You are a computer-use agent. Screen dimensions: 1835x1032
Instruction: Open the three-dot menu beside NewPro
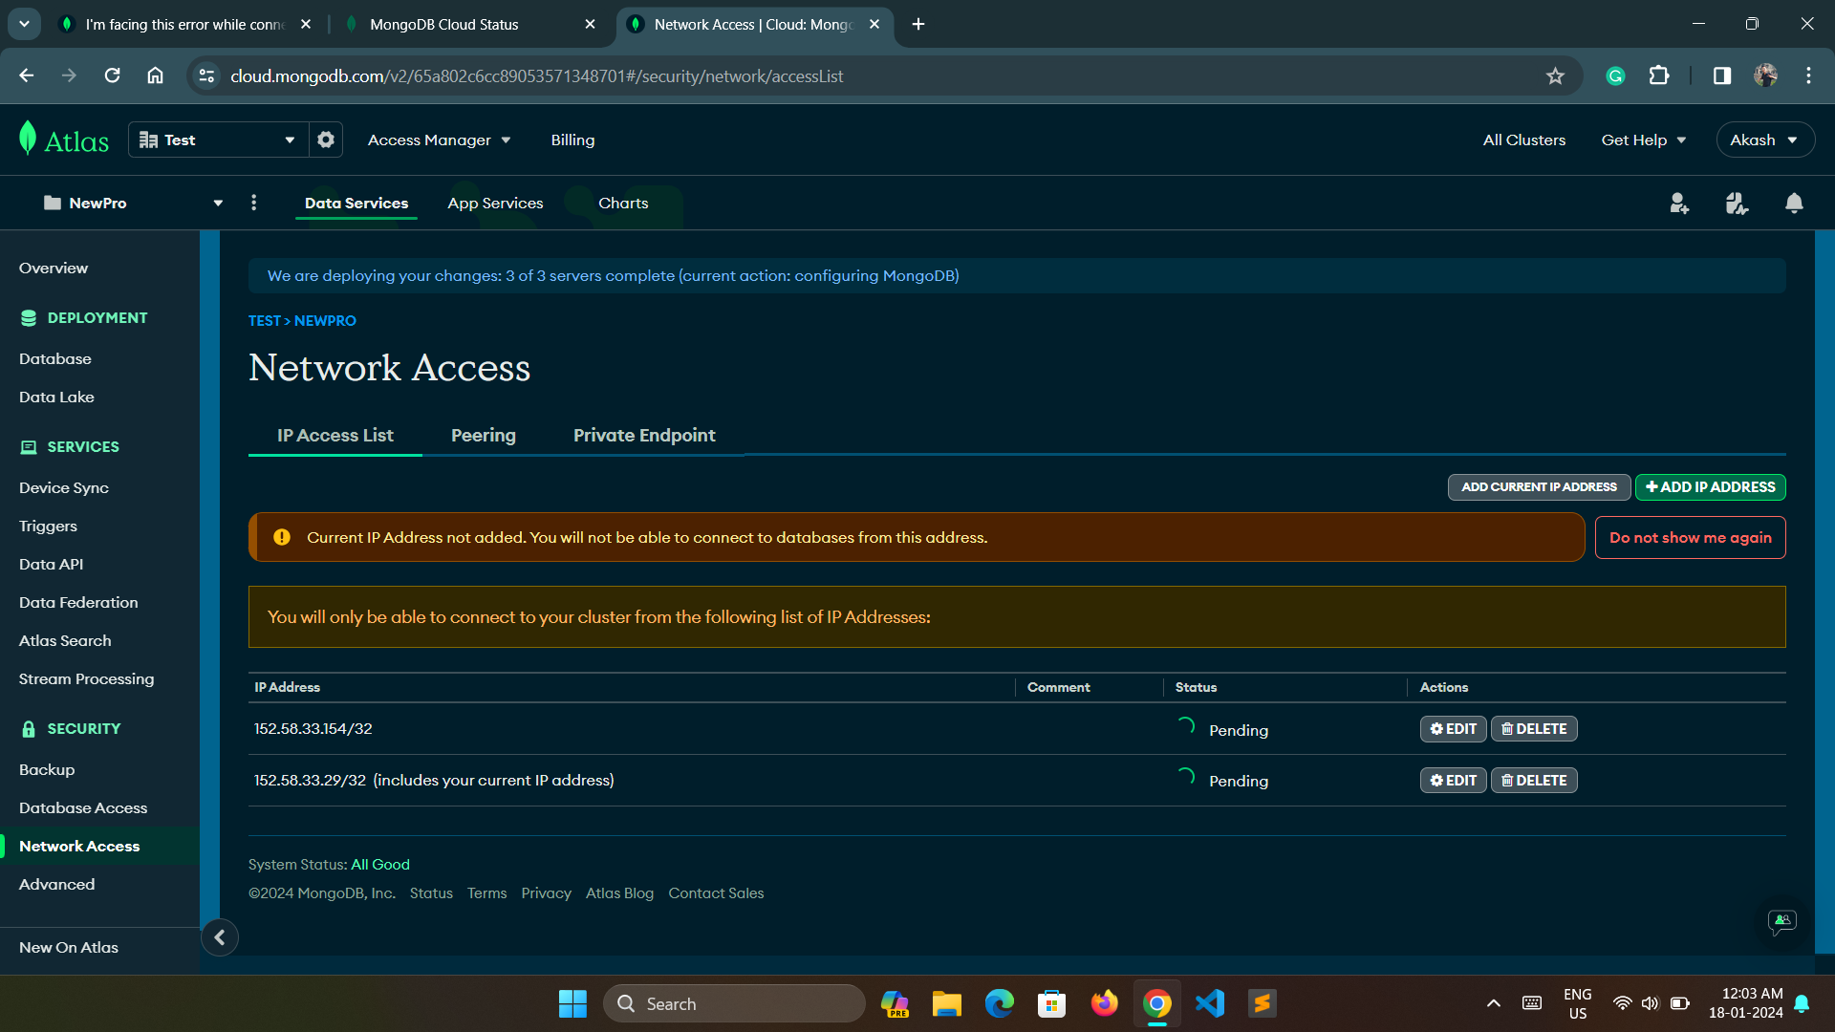253,203
